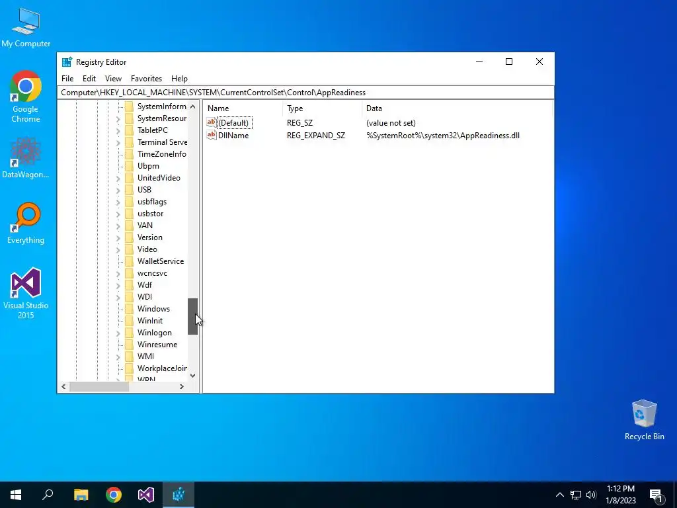Open the My Computer desktop icon
677x508 pixels.
tap(26, 28)
